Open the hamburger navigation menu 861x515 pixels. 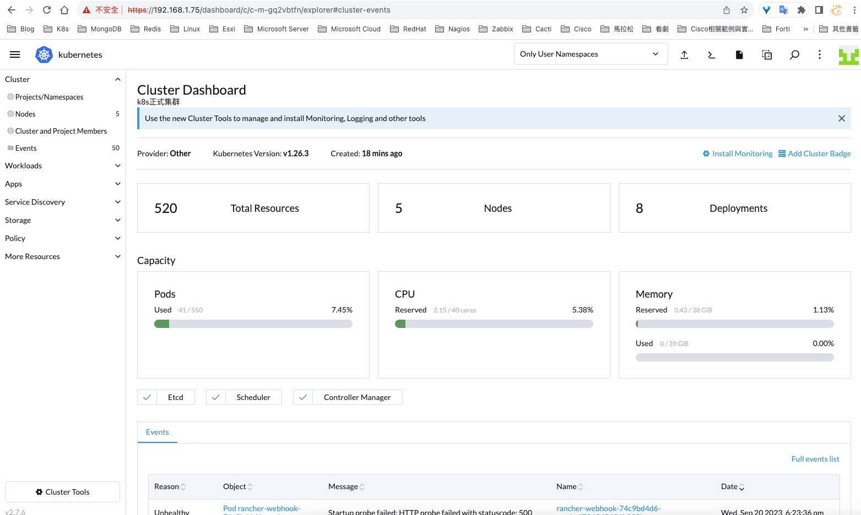pos(15,54)
